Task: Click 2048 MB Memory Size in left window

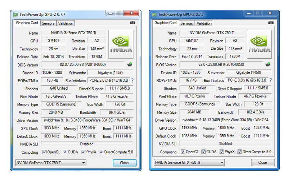Action: 56,112
